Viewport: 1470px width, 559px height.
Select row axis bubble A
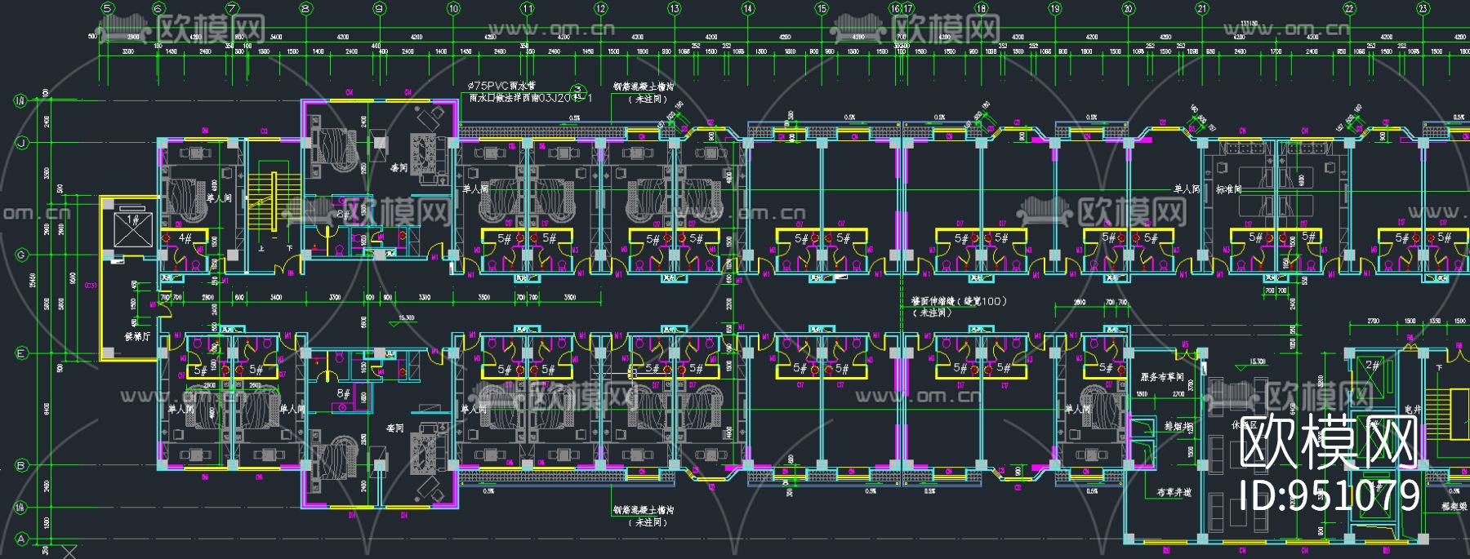[21, 539]
